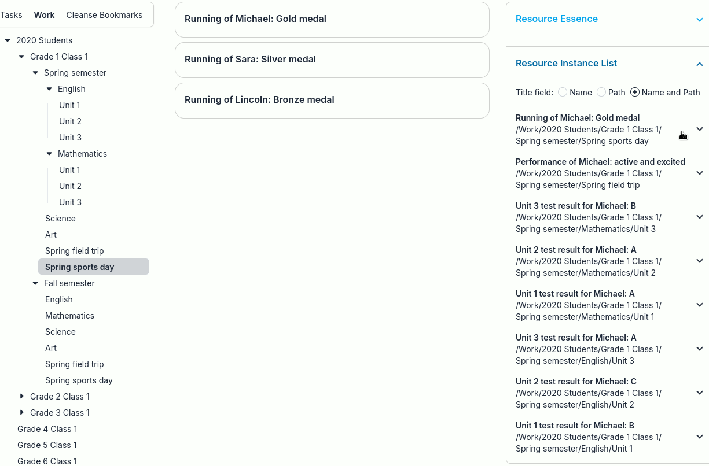Collapse the Mathematics subject arrow
This screenshot has width=709, height=466.
(49, 154)
